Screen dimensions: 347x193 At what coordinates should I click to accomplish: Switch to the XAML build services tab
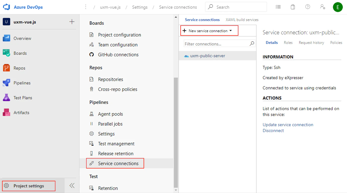[242, 20]
